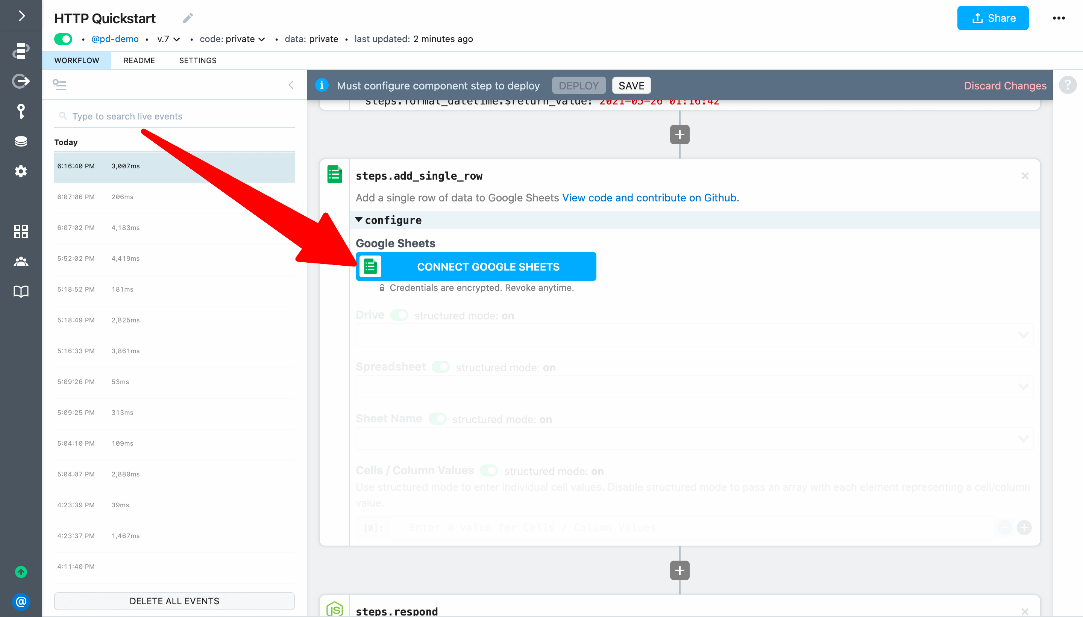Open the three-dots more options menu
Screen dimensions: 1083x617
pos(1059,18)
